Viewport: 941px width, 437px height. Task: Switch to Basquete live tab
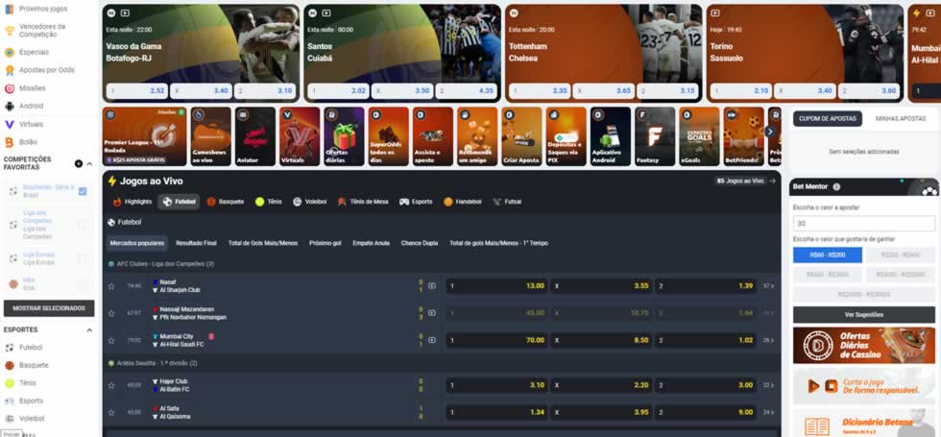pos(226,202)
